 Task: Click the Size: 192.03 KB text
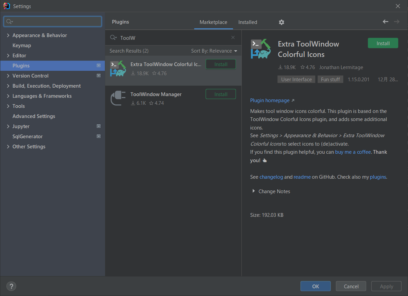(x=267, y=215)
